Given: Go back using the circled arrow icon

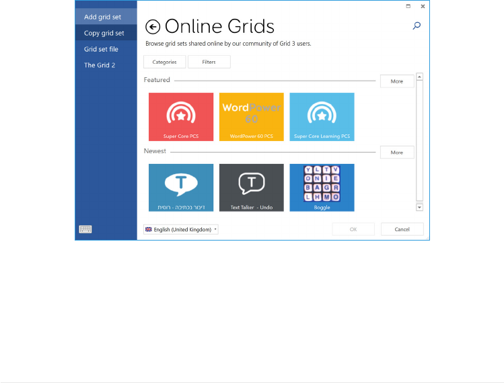Looking at the screenshot, I should [x=153, y=27].
